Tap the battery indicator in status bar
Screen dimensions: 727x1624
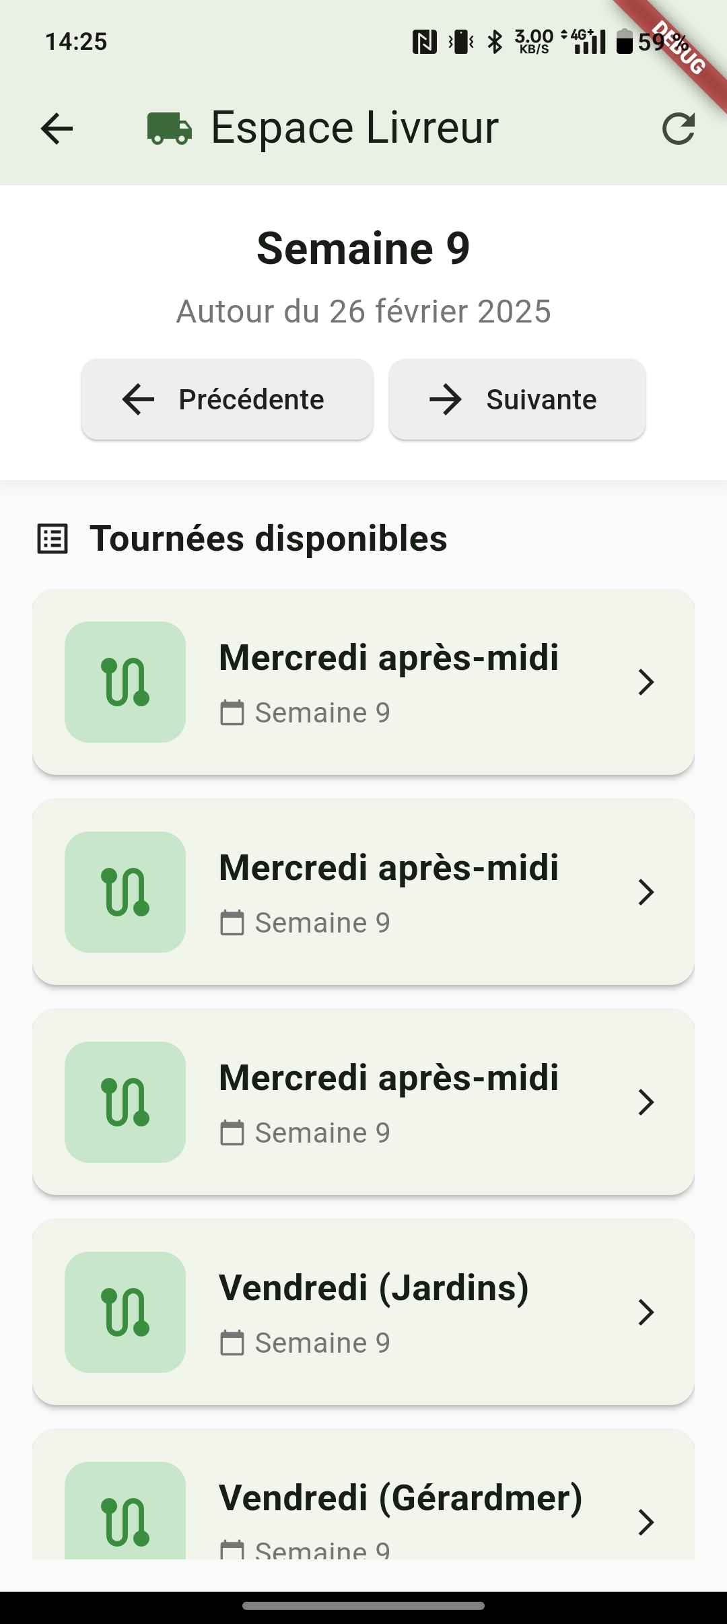625,42
